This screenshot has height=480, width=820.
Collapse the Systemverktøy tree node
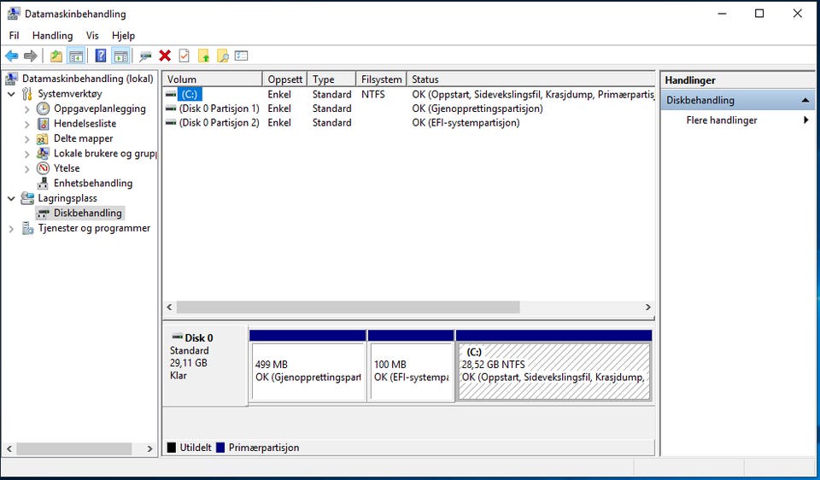(11, 94)
